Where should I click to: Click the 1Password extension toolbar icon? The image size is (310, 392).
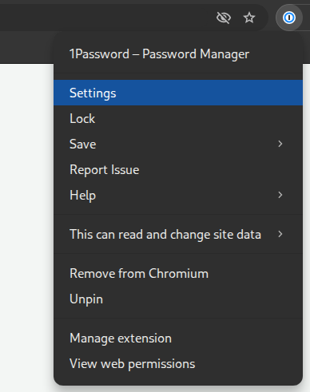(x=289, y=18)
